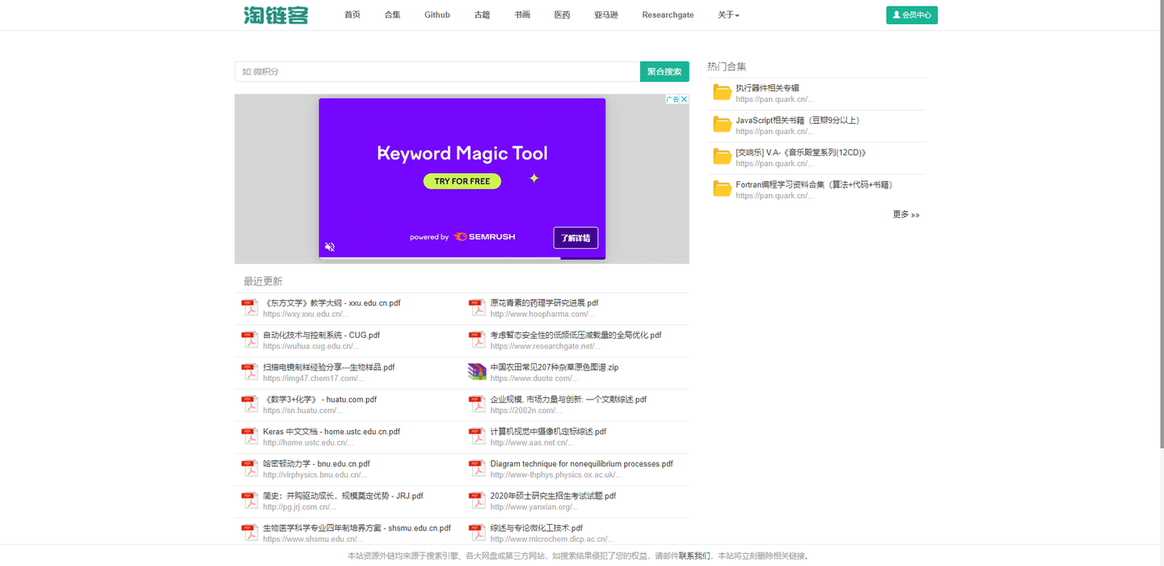The width and height of the screenshot is (1164, 566).
Task: Click the PDF icon beside Diagram technique for nonequilibrium
Action: 477,469
